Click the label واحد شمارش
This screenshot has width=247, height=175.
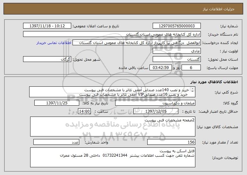(97, 142)
